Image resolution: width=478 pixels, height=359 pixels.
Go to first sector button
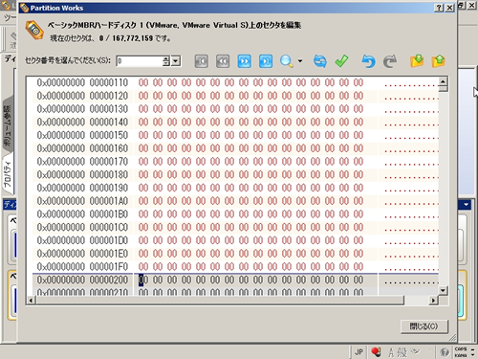(x=202, y=61)
